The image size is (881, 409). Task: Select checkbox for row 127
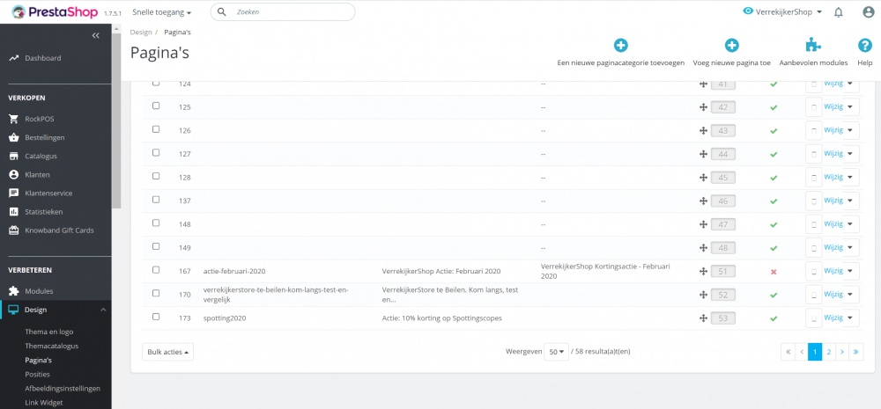[x=156, y=152]
